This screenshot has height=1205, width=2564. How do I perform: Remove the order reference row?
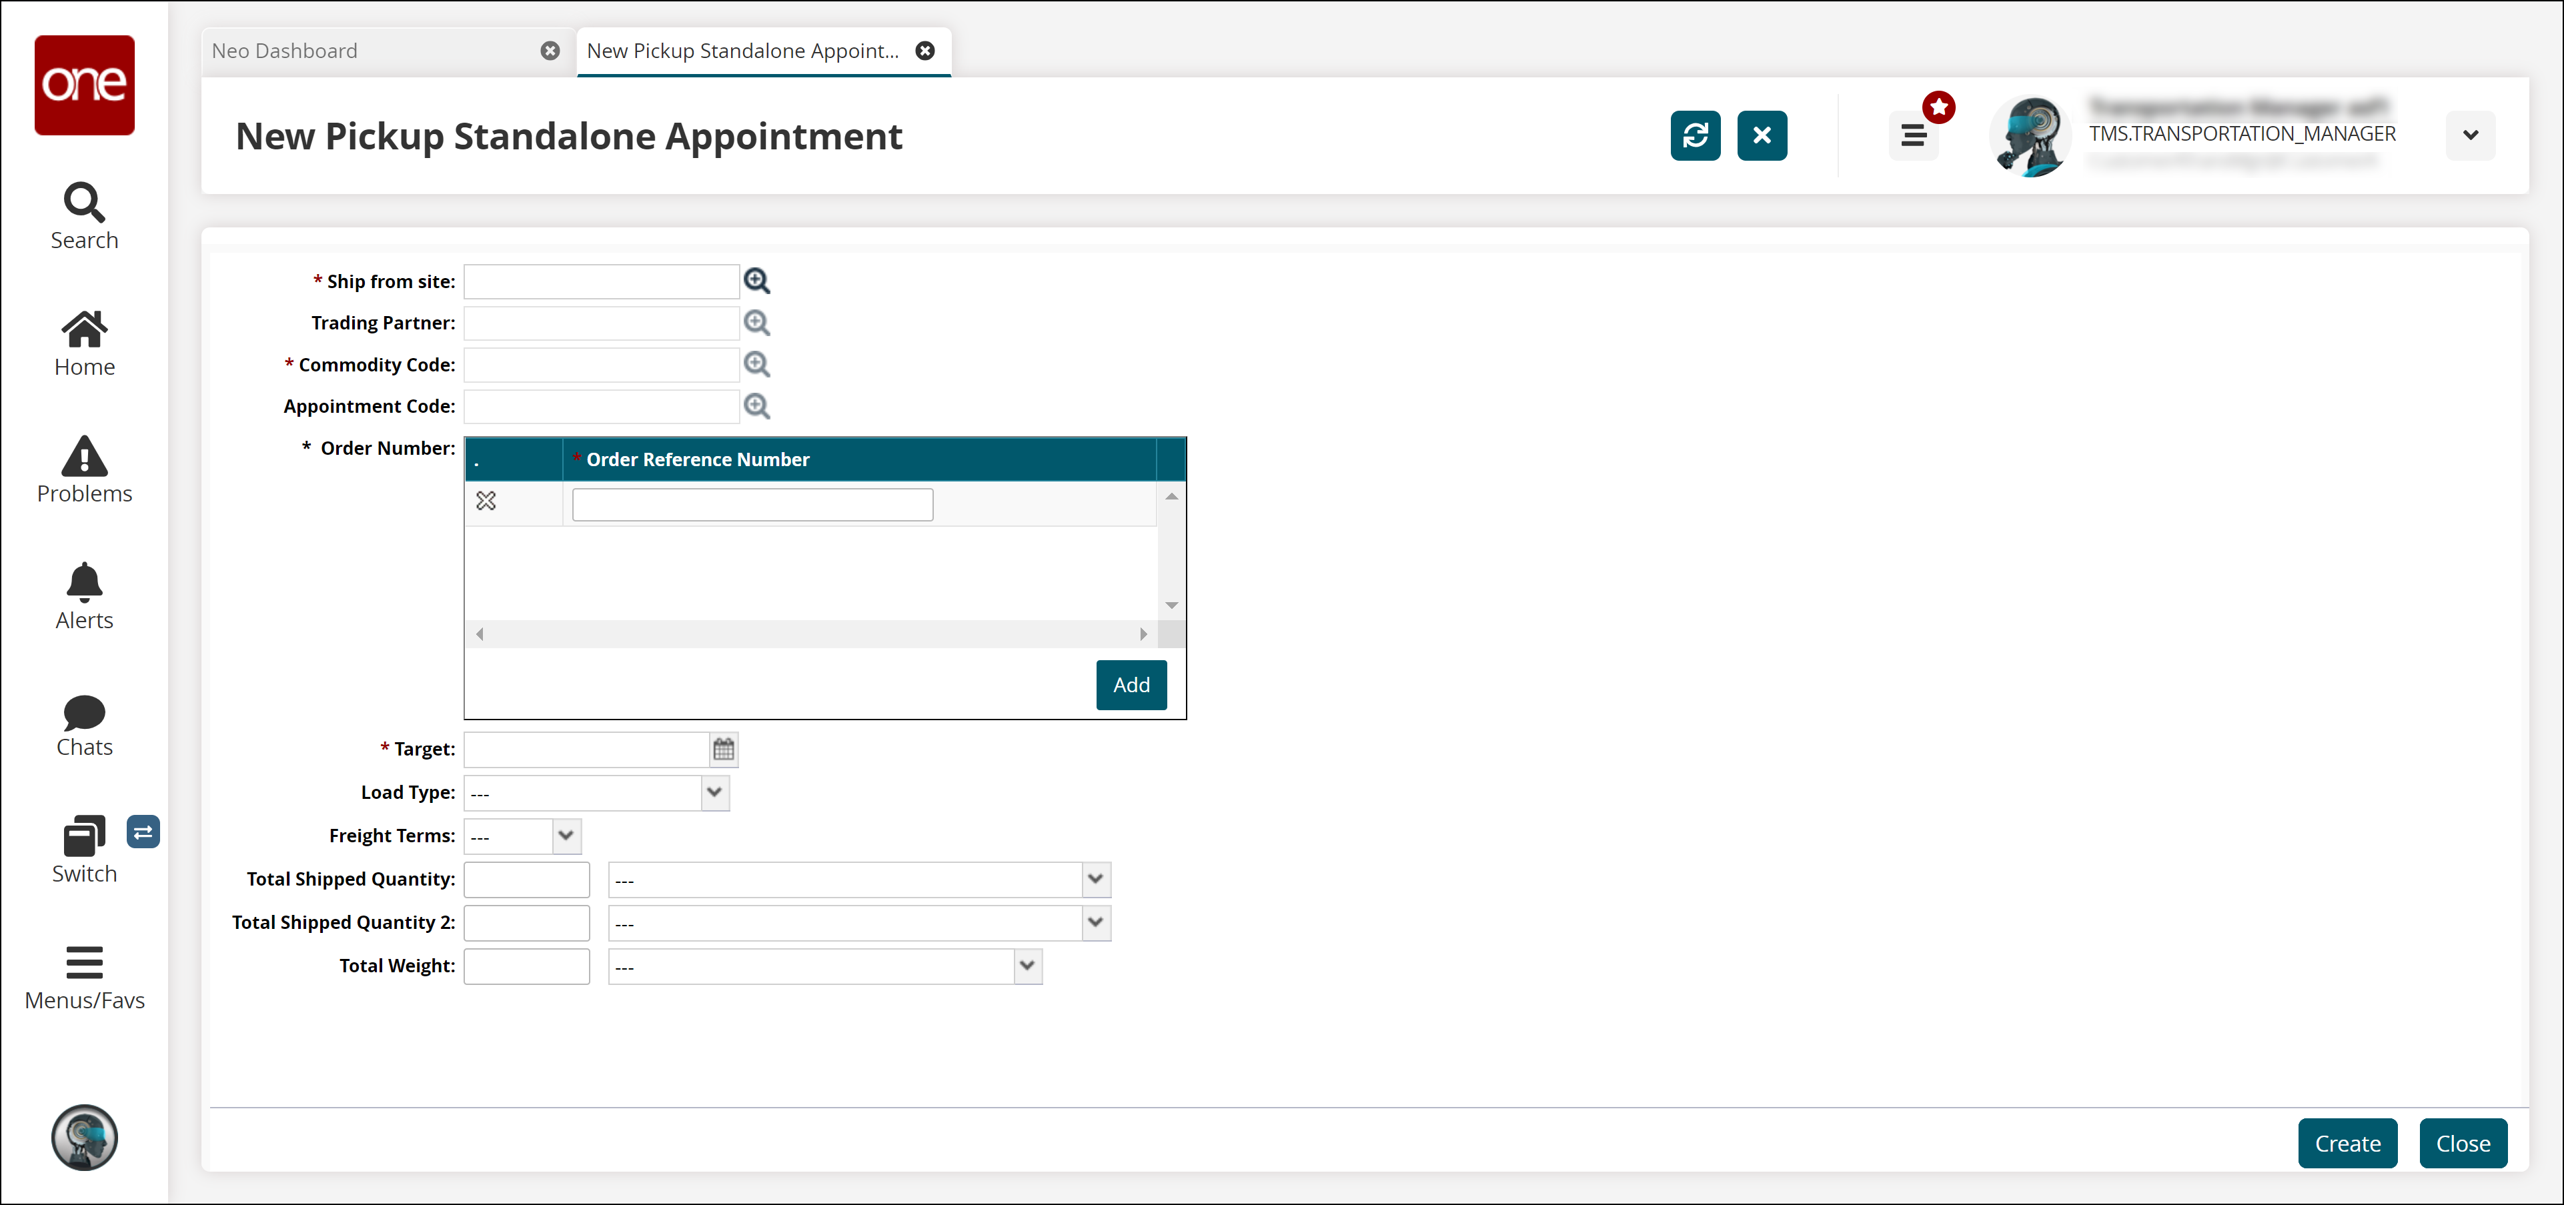coord(486,501)
